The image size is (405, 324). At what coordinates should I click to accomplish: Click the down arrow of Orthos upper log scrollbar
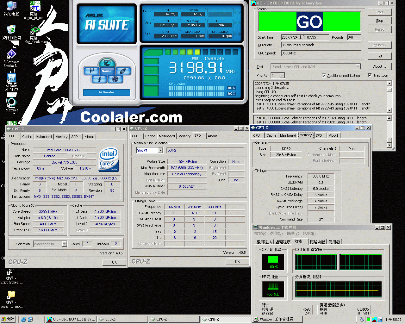tap(389, 110)
